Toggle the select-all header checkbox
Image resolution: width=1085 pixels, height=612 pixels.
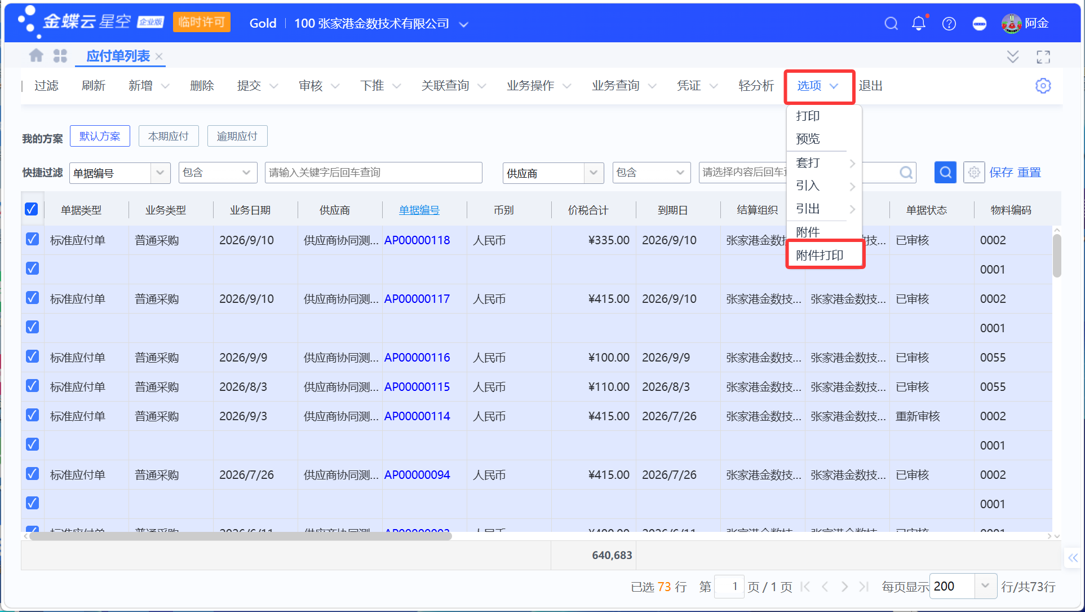32,209
